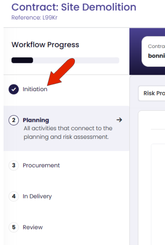Click the step 4 number badge

[x=14, y=196]
